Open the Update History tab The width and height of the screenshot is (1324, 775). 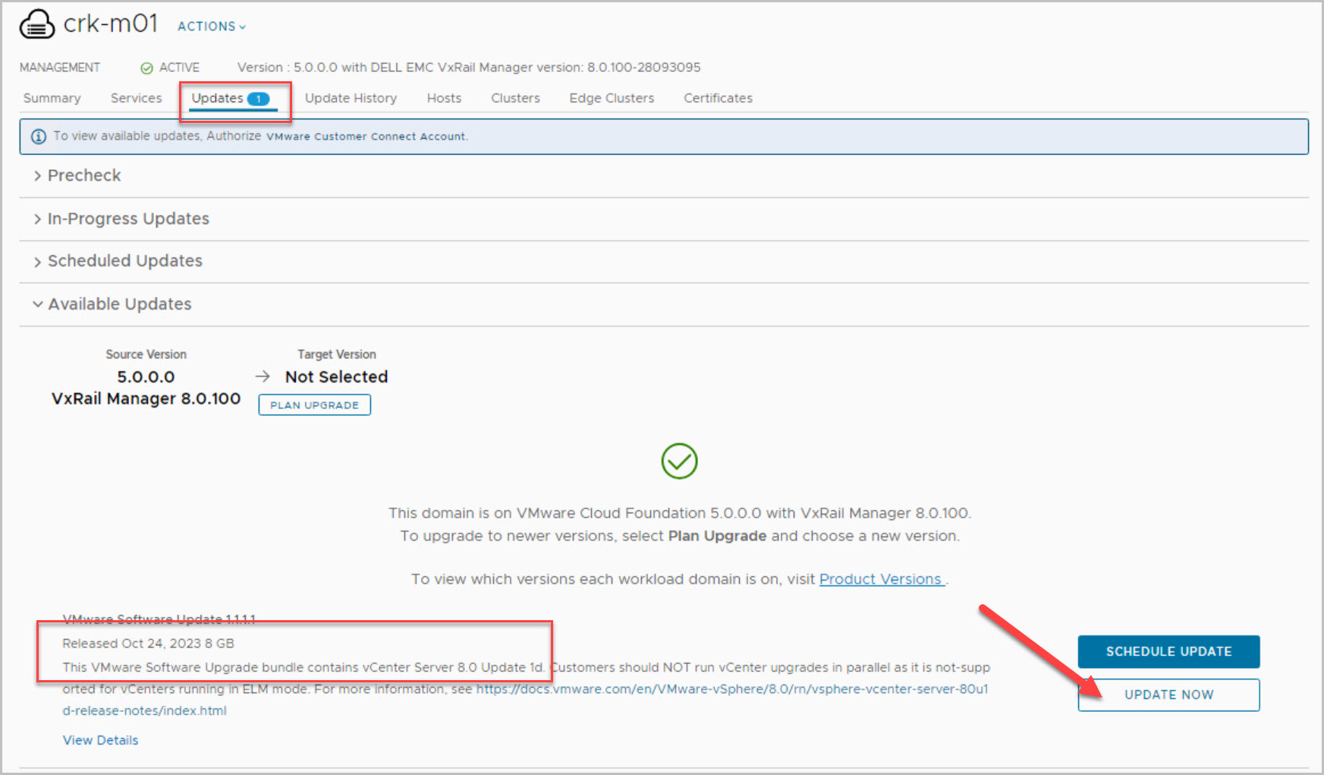pos(351,99)
